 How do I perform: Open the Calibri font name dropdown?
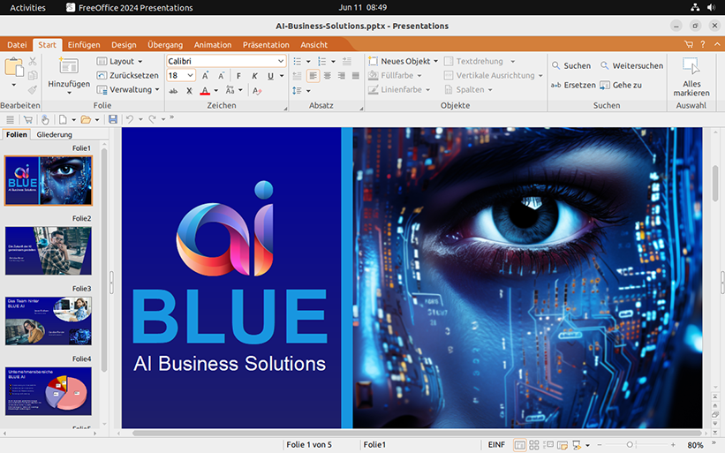(281, 62)
